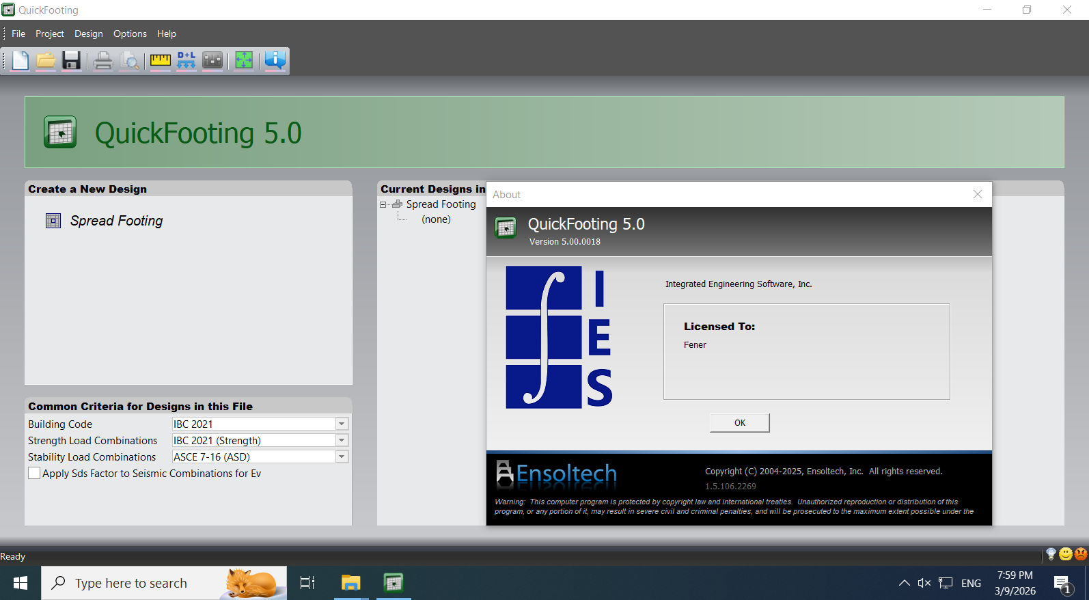This screenshot has height=600, width=1089.
Task: Open print preview magnifier icon
Action: (129, 61)
